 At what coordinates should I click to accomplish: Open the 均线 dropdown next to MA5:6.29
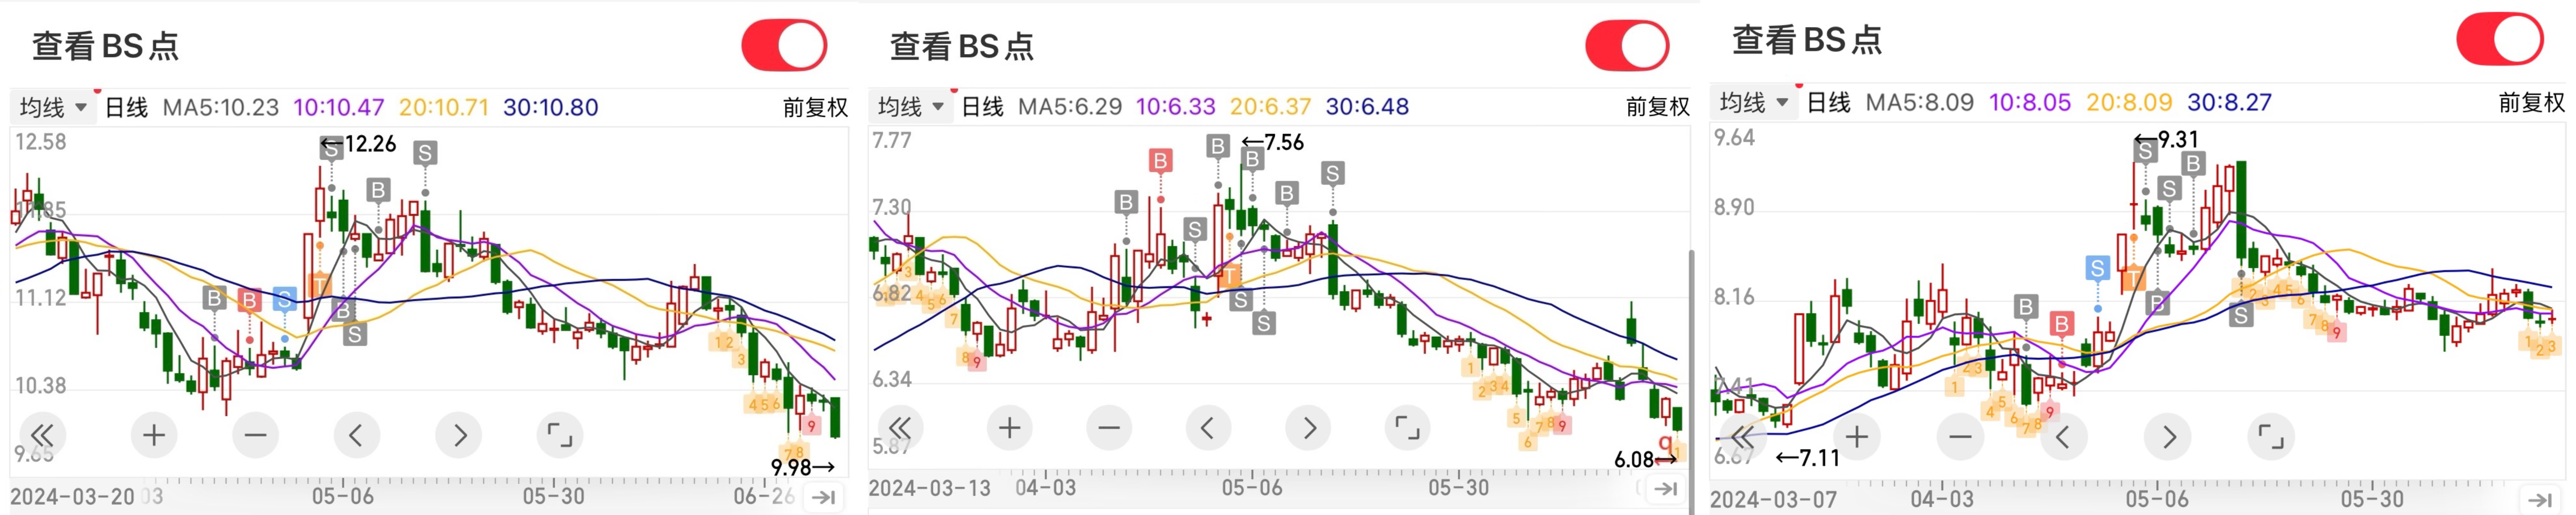911,106
